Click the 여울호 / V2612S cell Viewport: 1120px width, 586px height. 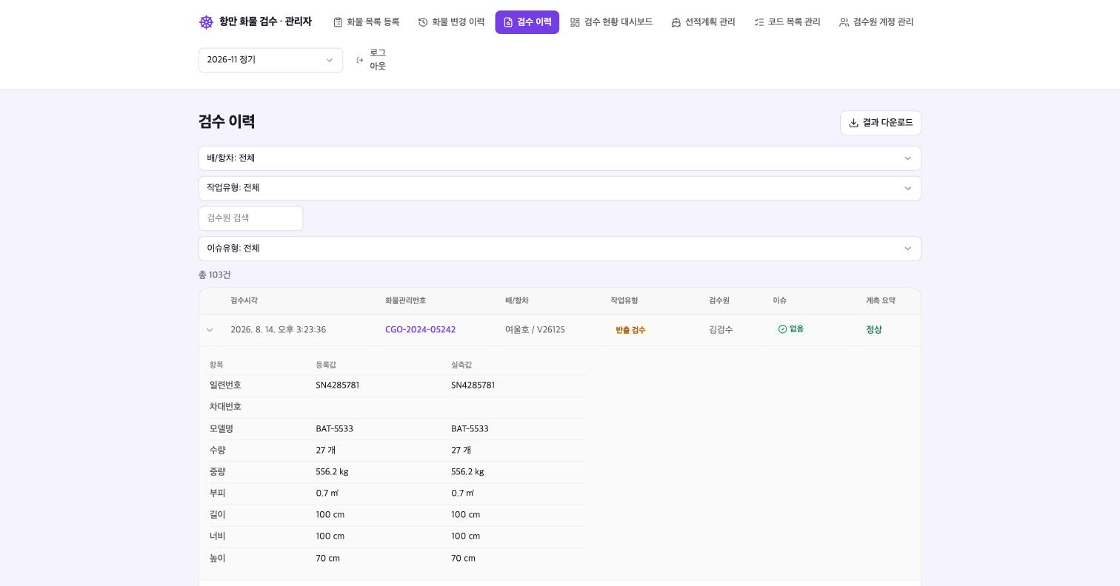pos(535,330)
